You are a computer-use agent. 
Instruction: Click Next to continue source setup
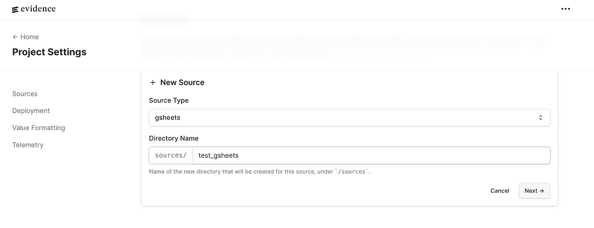tap(534, 191)
